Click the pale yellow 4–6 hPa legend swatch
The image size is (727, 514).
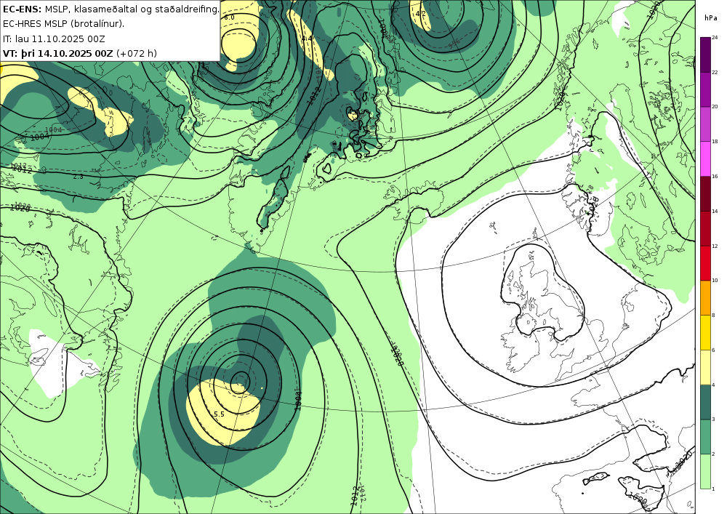pos(705,367)
